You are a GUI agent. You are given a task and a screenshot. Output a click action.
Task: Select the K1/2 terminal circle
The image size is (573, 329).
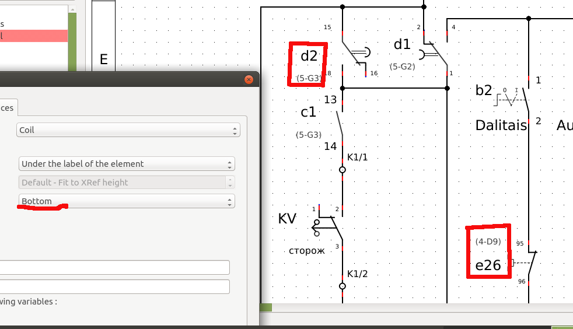[x=343, y=286]
